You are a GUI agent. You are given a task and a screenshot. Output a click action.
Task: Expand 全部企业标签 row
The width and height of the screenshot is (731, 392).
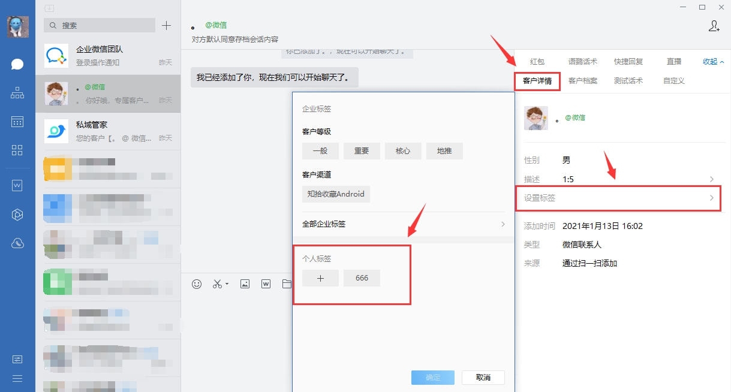coord(404,224)
